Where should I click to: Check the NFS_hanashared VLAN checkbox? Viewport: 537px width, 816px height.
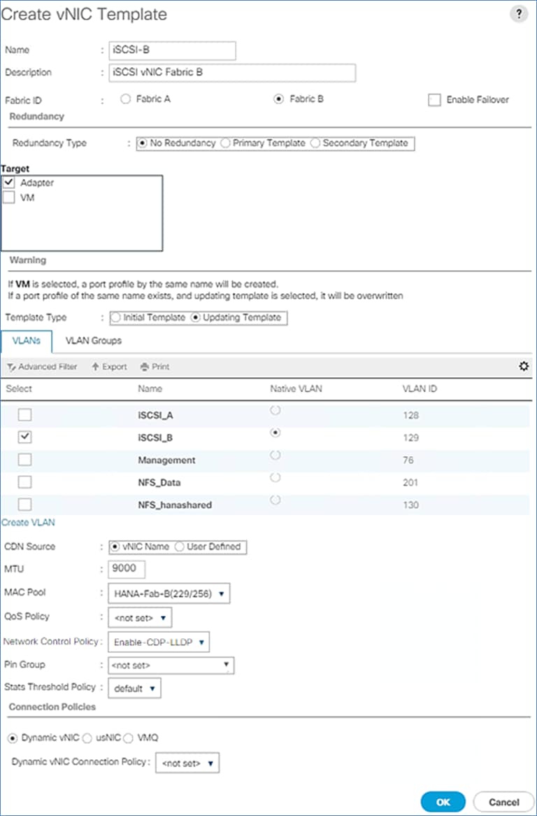24,505
